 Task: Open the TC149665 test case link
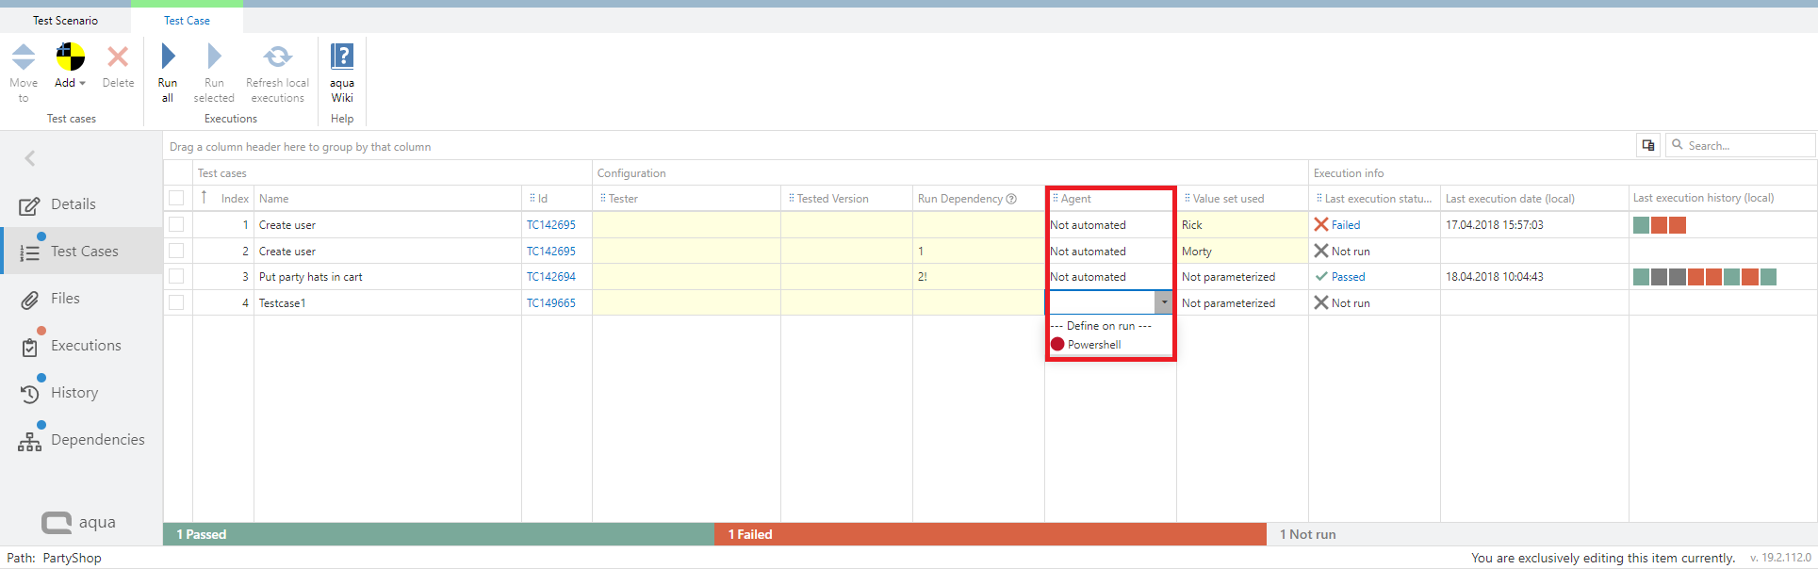pyautogui.click(x=550, y=303)
